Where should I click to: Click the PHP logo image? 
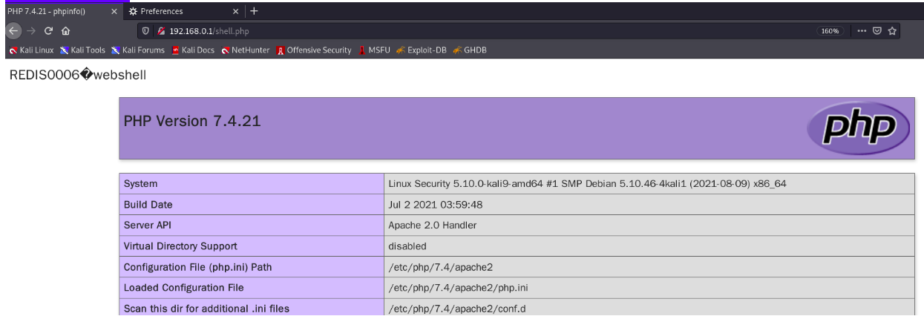[x=859, y=128]
